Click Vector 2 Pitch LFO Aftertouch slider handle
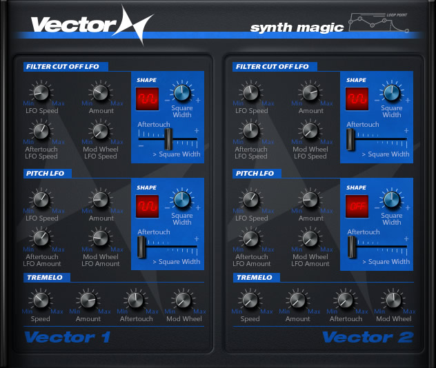Screen dimensions: 436x368 click(352, 247)
